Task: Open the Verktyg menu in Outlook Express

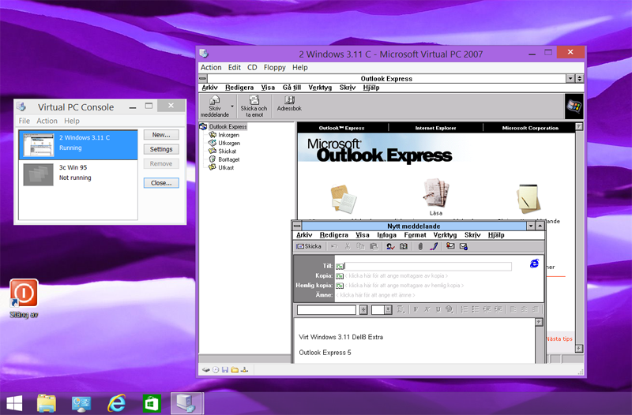Action: tap(320, 88)
